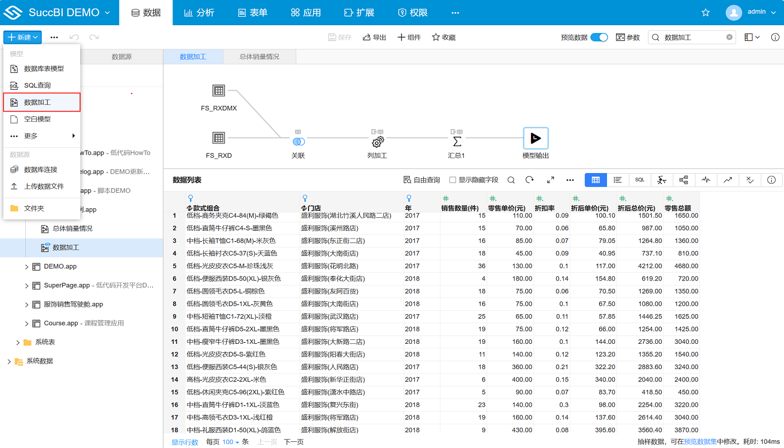784x448 pixels.
Task: Click the 汇总1 sigma node
Action: coord(456,140)
